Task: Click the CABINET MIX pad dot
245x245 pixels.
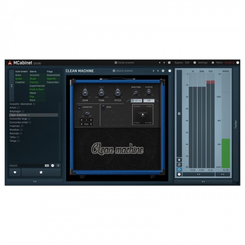Action: tap(143, 114)
